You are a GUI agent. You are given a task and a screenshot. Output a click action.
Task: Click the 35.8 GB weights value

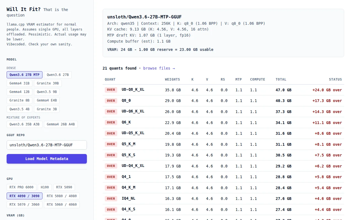click(173, 90)
